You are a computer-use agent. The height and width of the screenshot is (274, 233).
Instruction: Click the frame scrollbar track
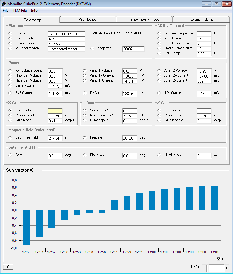[217, 268]
